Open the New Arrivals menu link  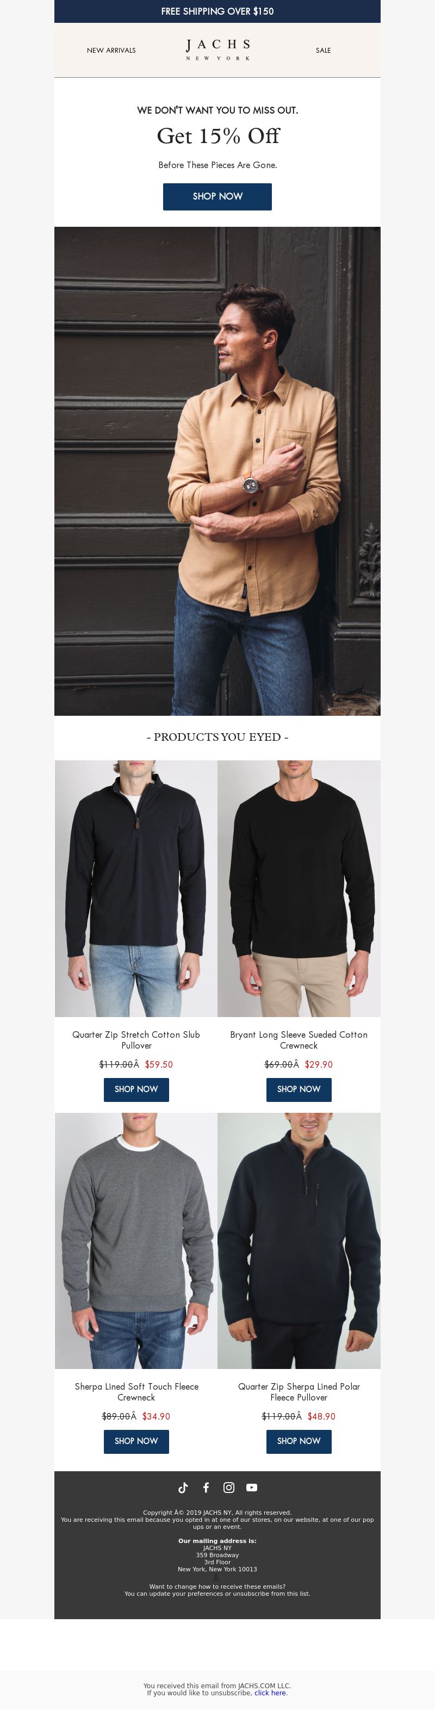click(111, 51)
